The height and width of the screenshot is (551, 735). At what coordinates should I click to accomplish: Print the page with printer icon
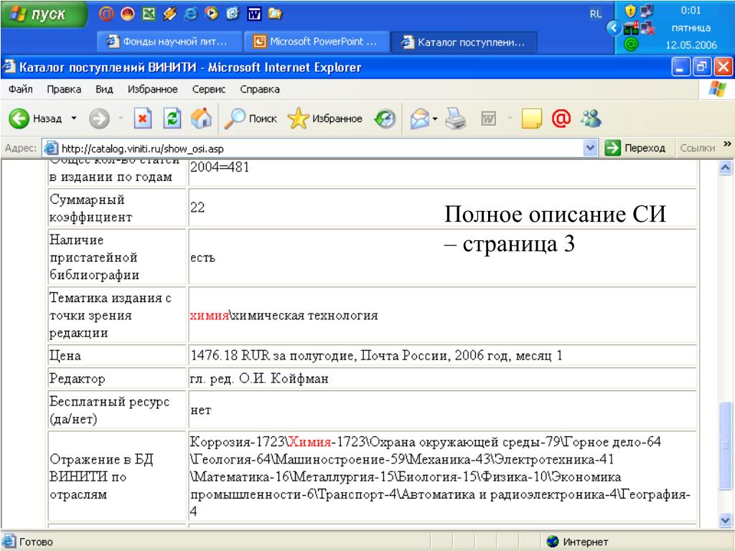click(x=456, y=118)
